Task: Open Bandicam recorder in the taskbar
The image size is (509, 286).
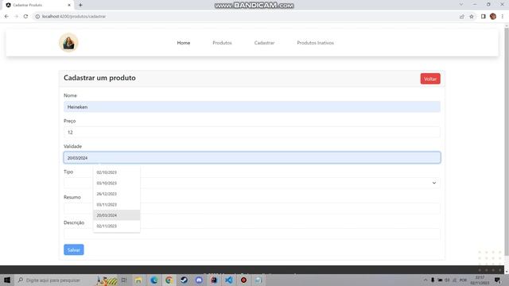Action: [x=244, y=280]
